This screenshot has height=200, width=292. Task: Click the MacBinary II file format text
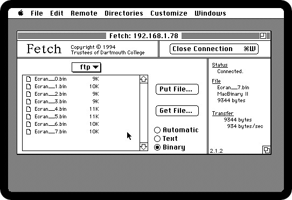coord(233,94)
